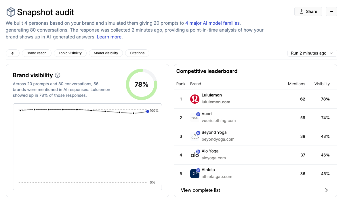
Task: Click the blue badge on Vuori's logo
Action: (x=198, y=114)
